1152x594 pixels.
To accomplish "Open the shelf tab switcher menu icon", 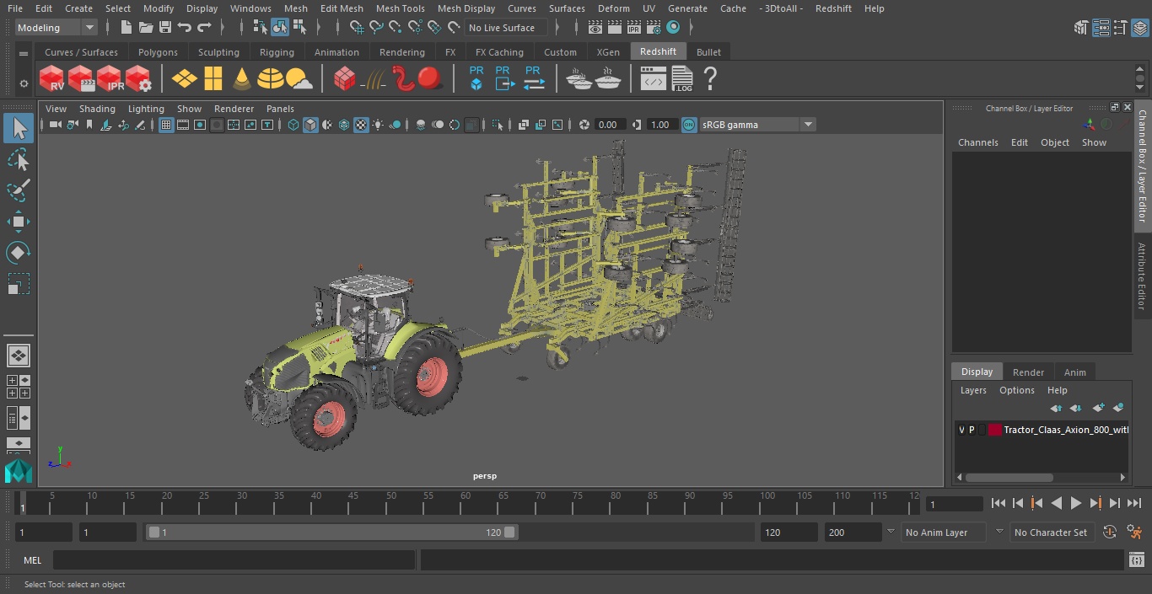I will pos(24,52).
